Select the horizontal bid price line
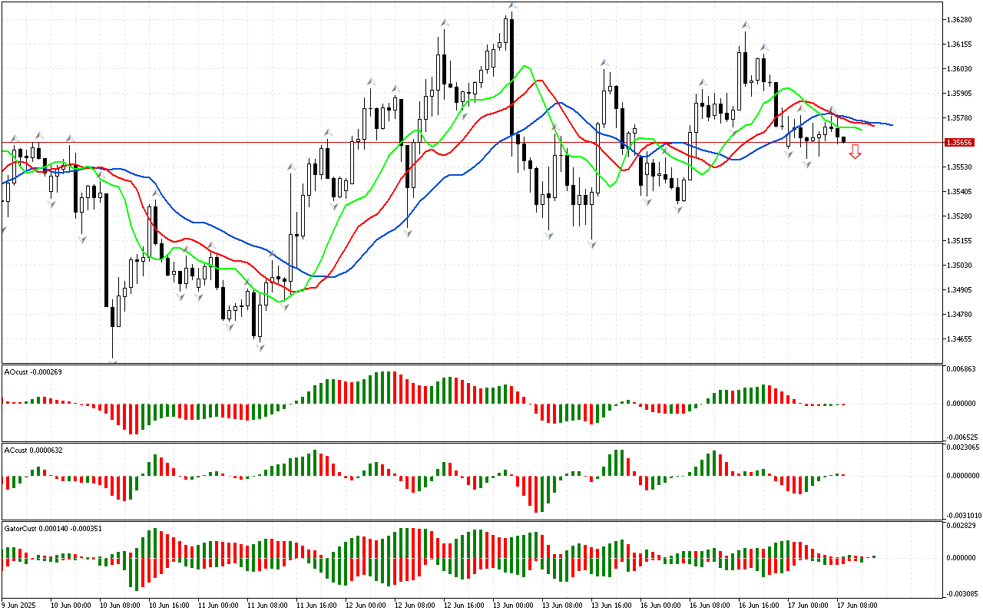983x614 pixels. click(461, 143)
